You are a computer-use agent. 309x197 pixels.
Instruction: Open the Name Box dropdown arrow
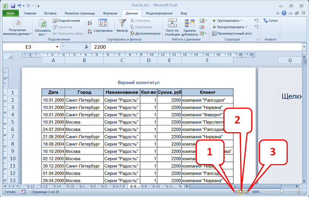tap(57, 47)
